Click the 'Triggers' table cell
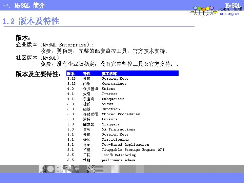Screen dimensions: 244x183 coord(111,124)
